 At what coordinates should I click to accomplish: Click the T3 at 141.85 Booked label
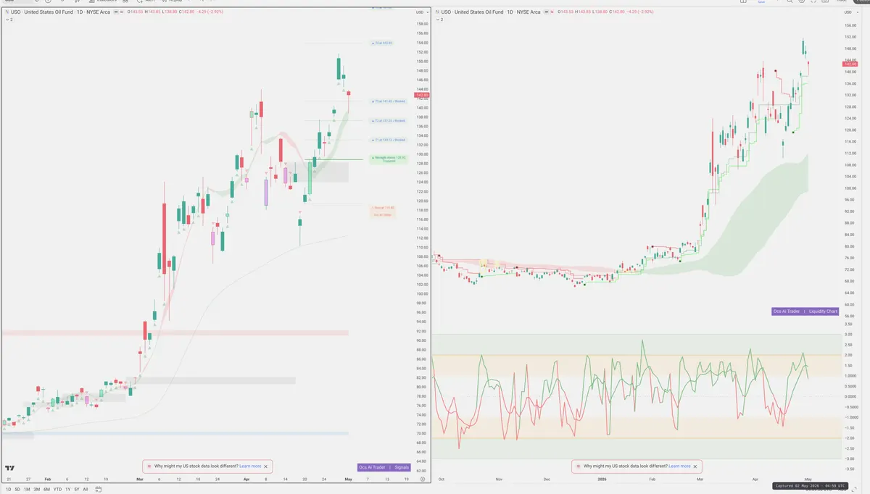[x=389, y=101]
